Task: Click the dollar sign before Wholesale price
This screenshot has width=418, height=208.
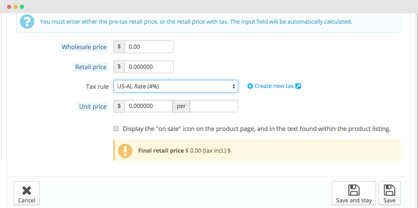Action: (119, 47)
